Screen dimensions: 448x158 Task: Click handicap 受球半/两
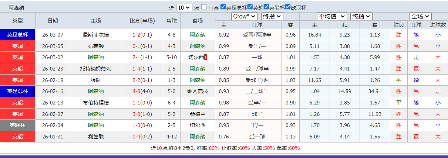click(x=257, y=80)
